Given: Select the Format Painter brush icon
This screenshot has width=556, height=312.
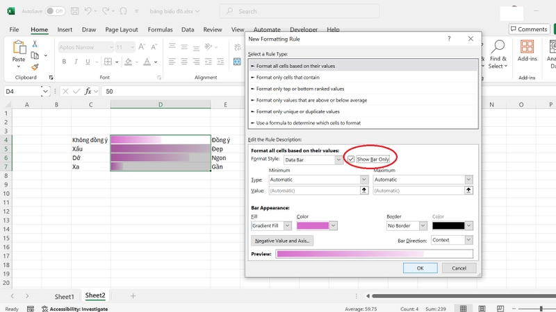Looking at the screenshot, I should coord(35,67).
